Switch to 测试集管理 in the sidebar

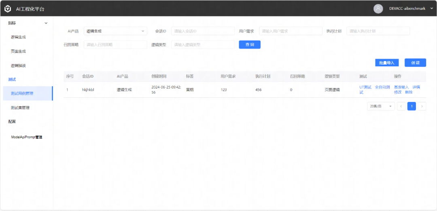tap(20, 108)
